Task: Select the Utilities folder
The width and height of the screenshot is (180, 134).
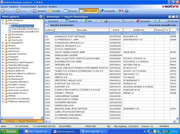Action: pyautogui.click(x=12, y=96)
